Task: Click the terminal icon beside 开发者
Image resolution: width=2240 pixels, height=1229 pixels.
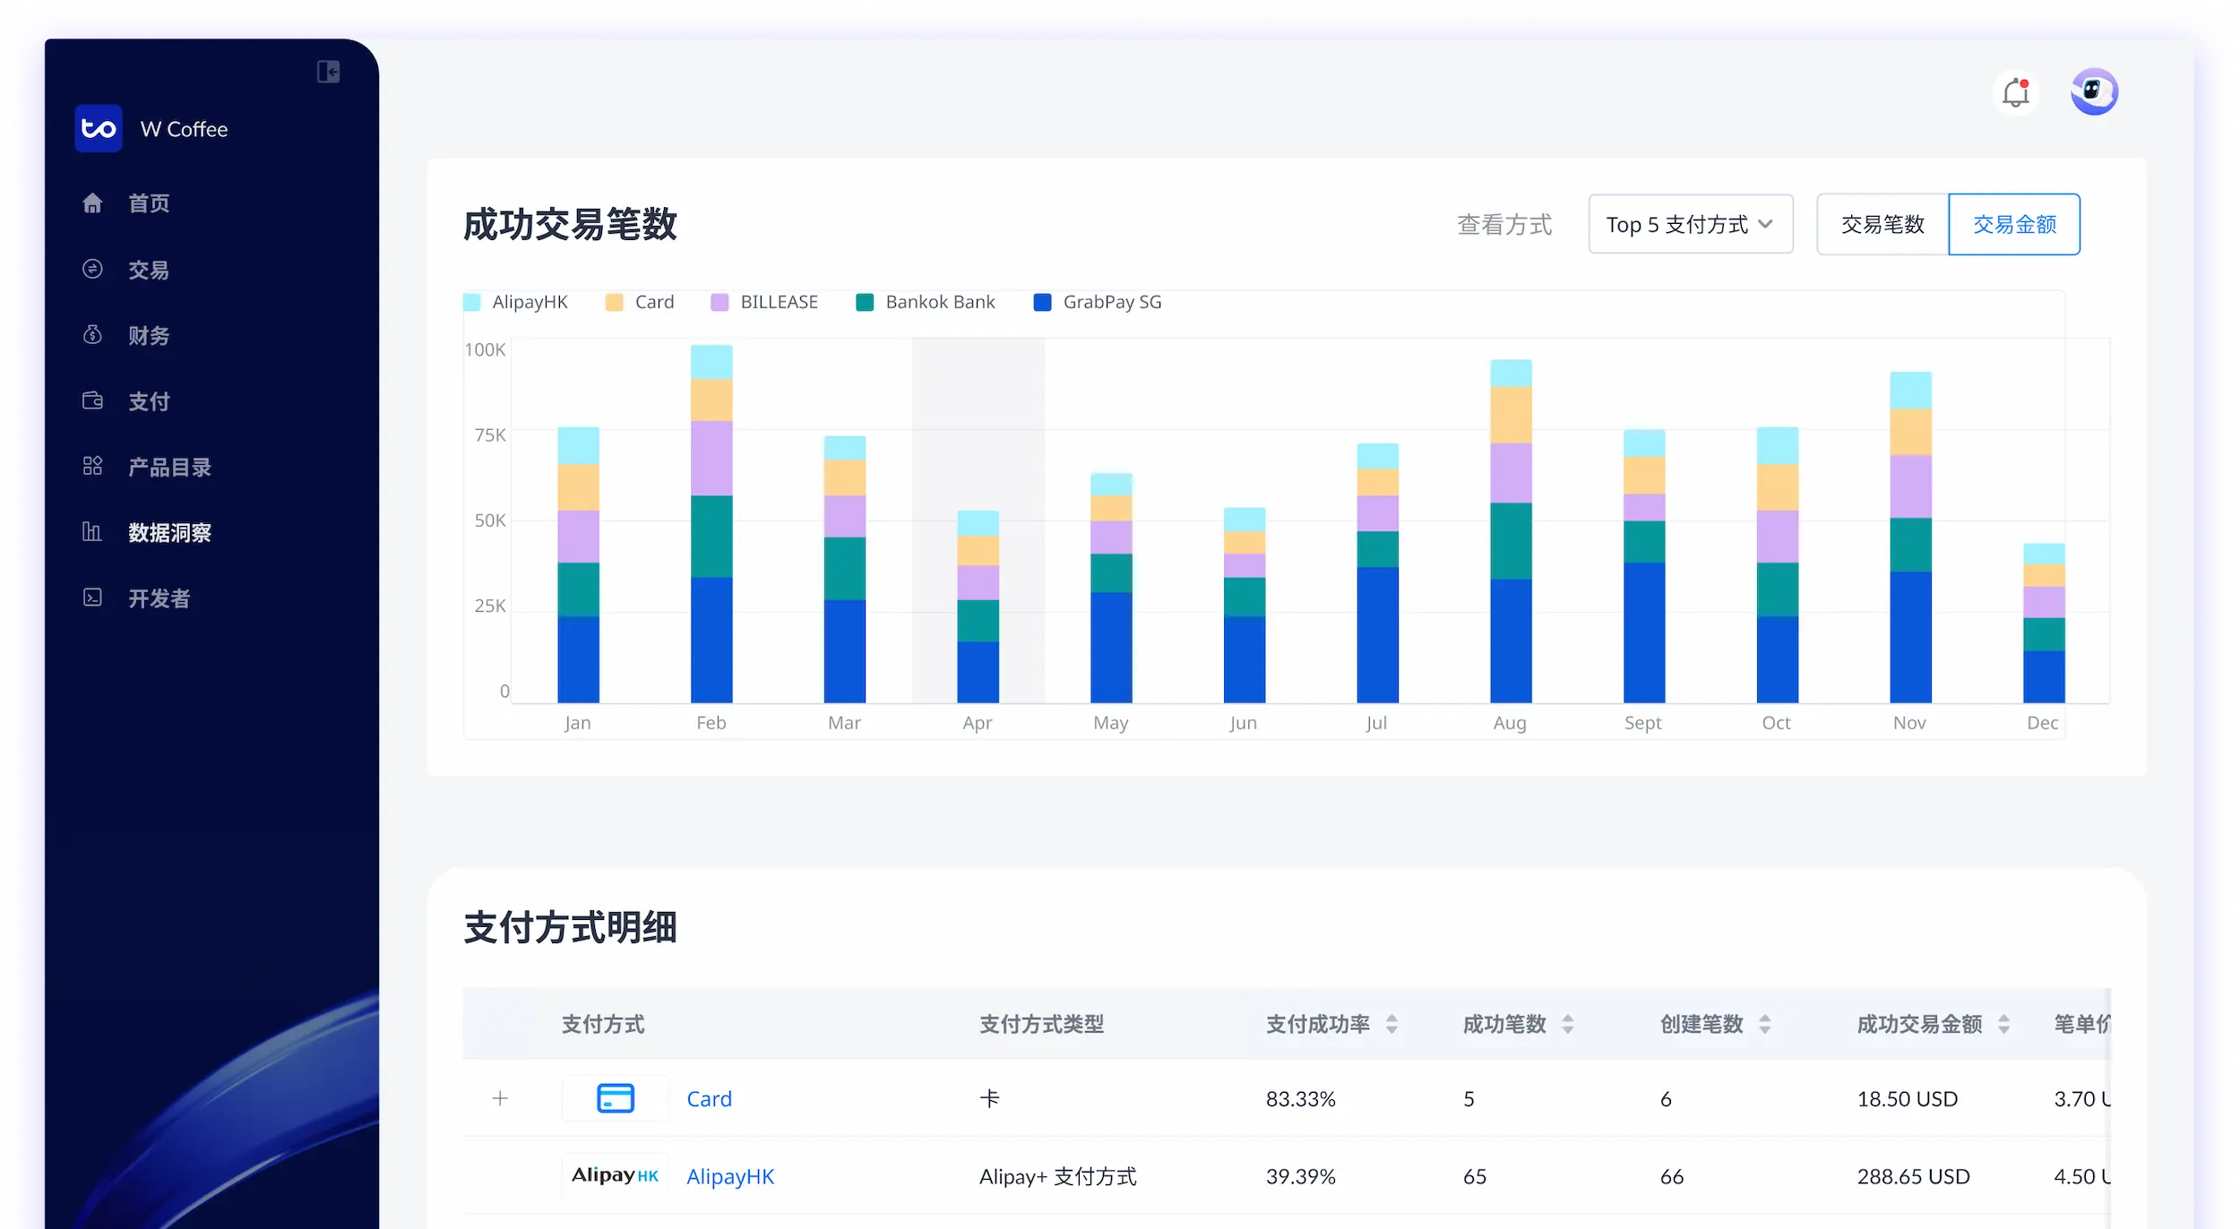Action: coord(92,597)
